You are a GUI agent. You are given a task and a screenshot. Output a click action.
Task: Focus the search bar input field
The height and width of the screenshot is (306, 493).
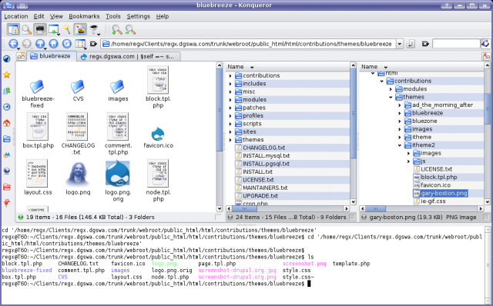[456, 44]
